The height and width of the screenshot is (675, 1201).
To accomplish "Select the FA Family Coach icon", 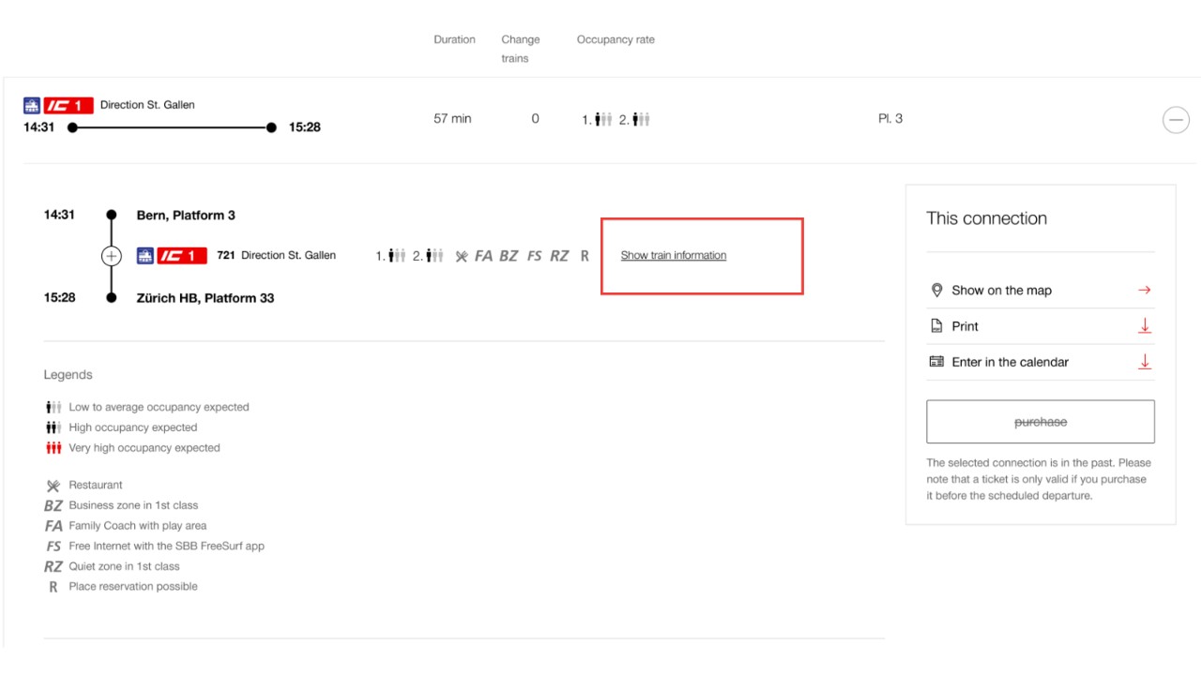I will pos(484,254).
